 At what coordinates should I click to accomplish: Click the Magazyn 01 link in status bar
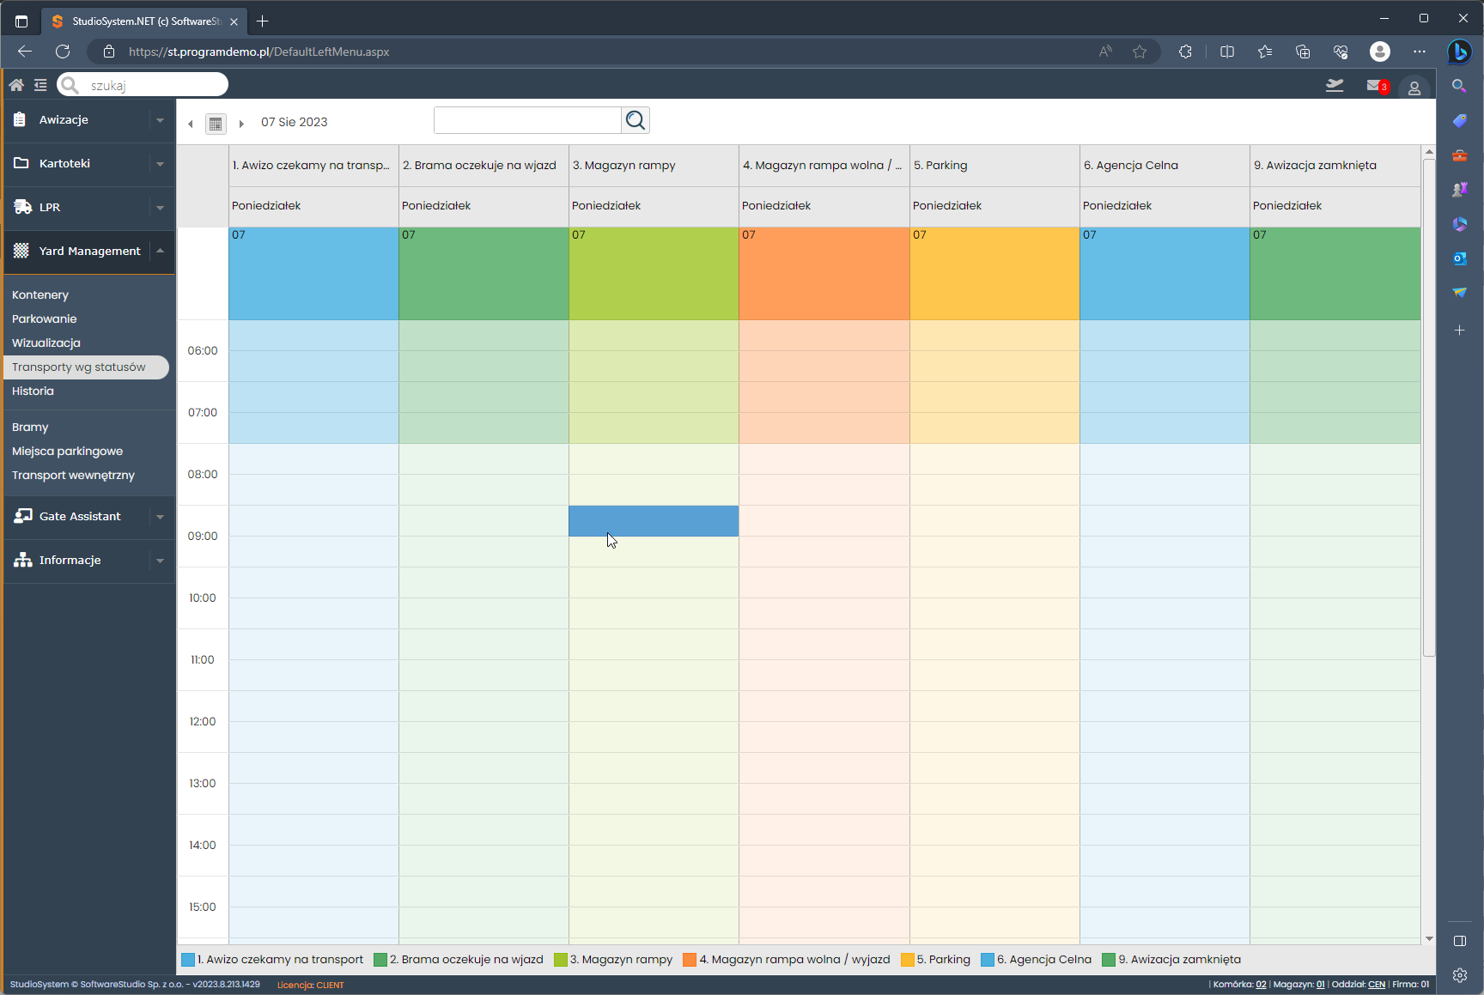tap(1321, 985)
